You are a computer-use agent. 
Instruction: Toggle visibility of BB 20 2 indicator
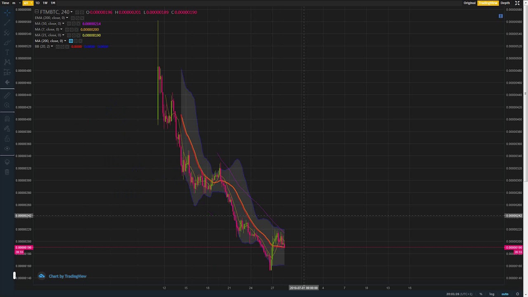pos(58,47)
